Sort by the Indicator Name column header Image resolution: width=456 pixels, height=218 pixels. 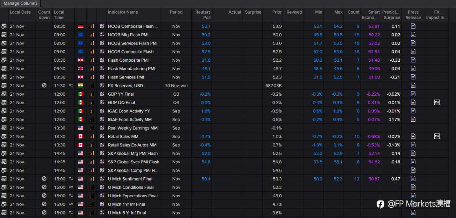point(123,12)
